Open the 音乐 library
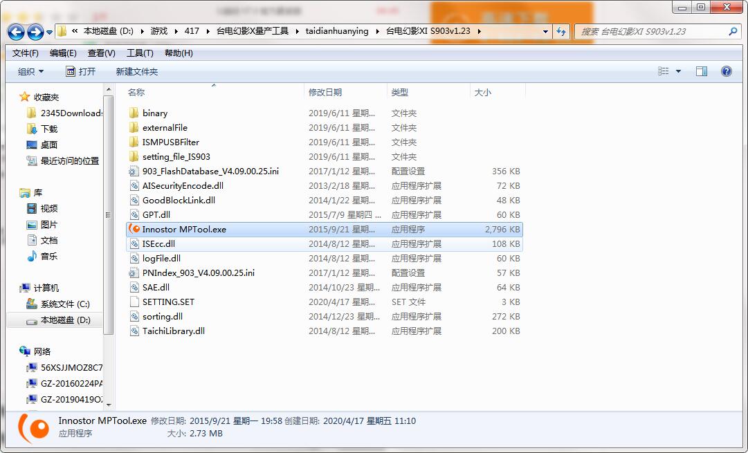 tap(49, 255)
